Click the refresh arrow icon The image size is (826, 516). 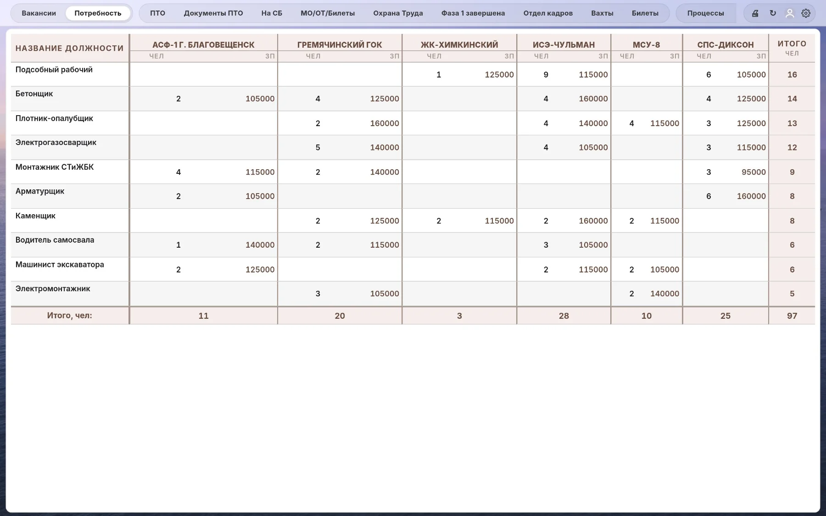click(773, 13)
